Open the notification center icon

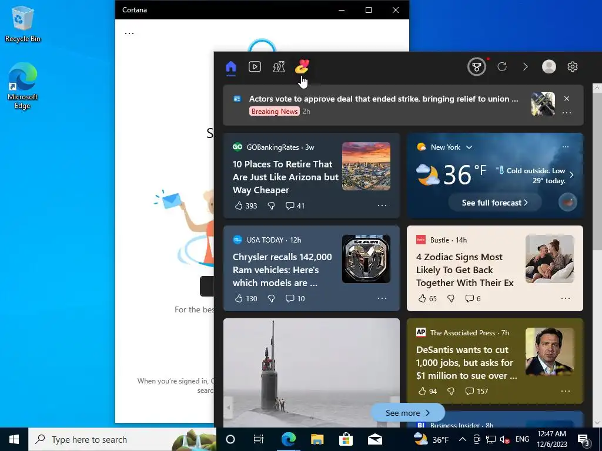(x=584, y=440)
